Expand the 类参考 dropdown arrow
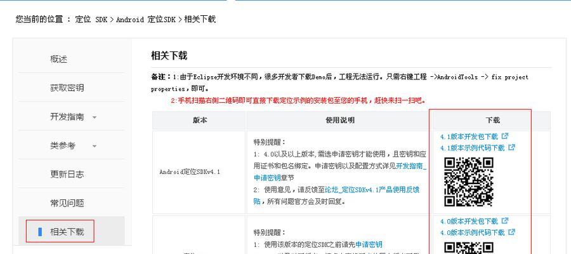 (x=95, y=146)
